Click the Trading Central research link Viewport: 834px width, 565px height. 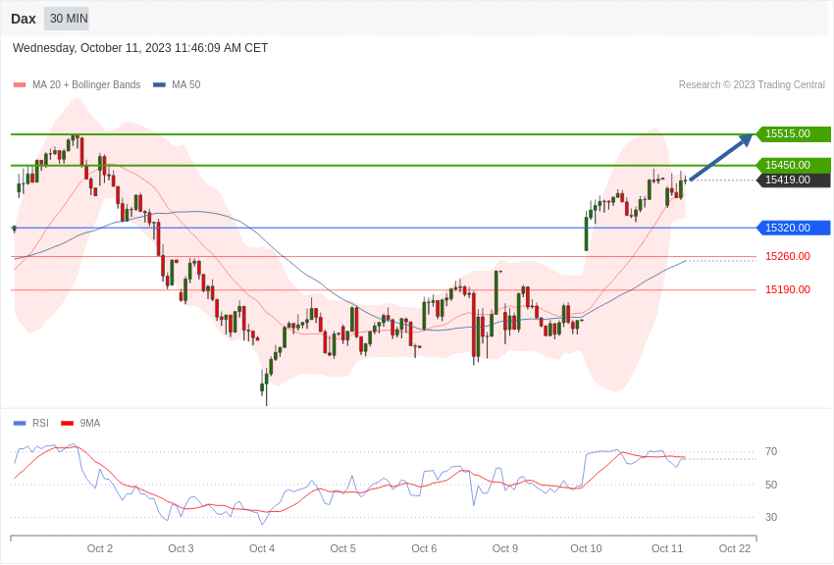point(752,84)
